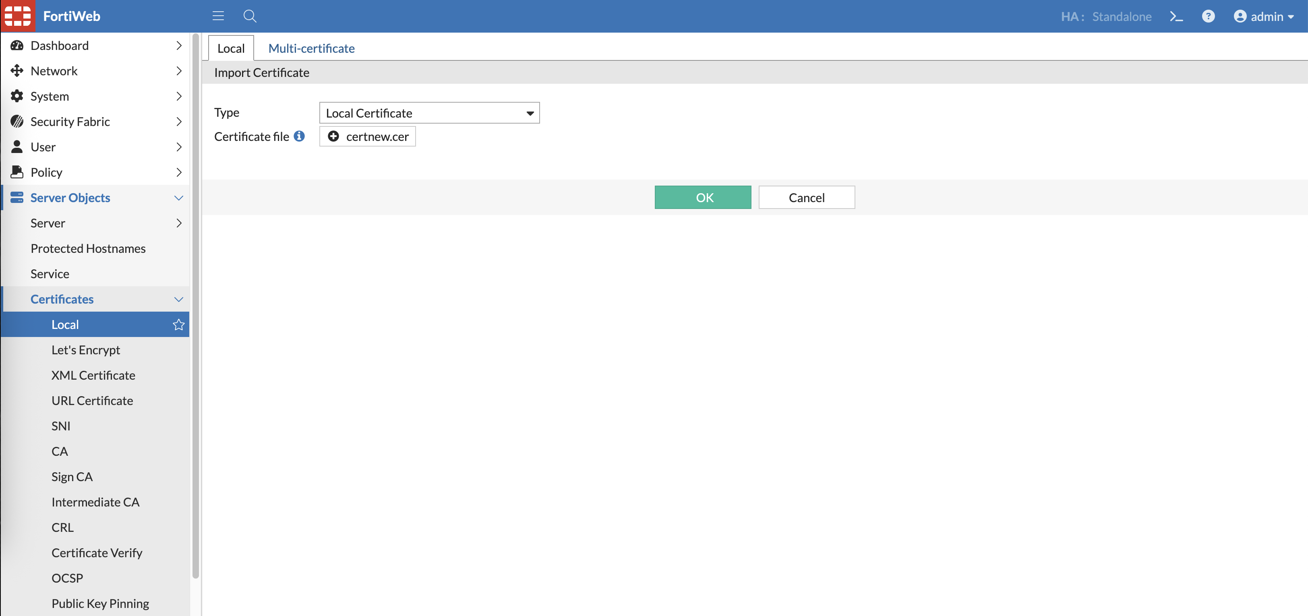1308x616 pixels.
Task: Collapse the Server Objects menu
Action: click(178, 198)
